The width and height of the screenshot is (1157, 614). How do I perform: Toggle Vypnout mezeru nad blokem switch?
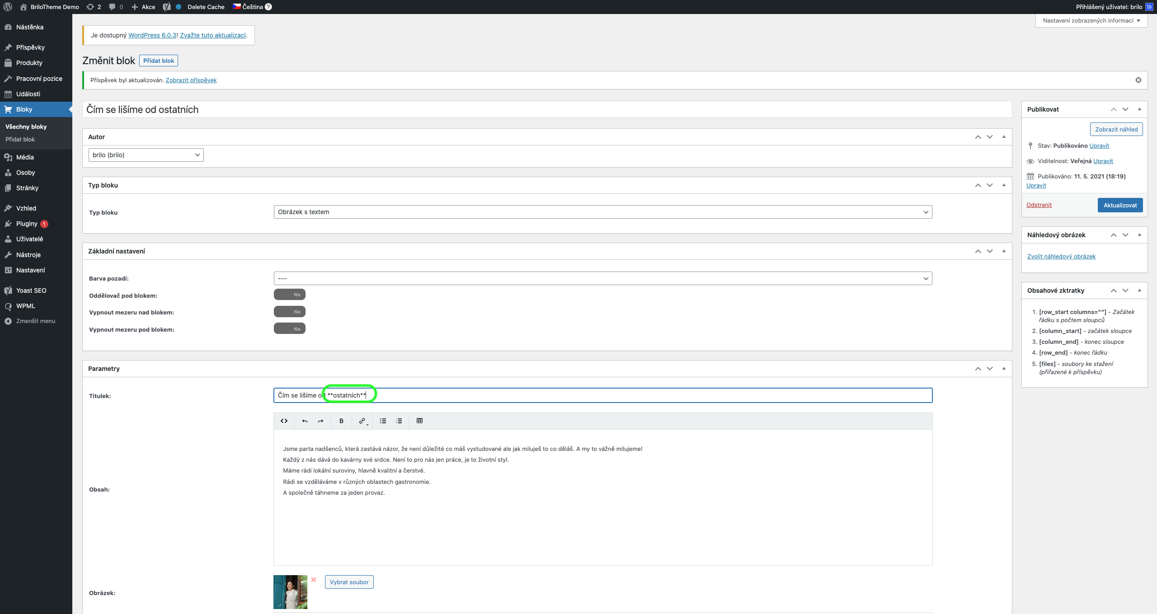tap(290, 312)
